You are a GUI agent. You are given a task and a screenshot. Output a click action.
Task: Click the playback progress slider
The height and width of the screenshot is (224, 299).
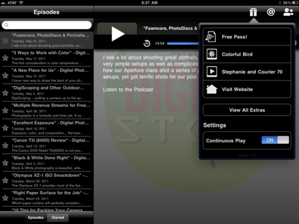click(x=183, y=43)
